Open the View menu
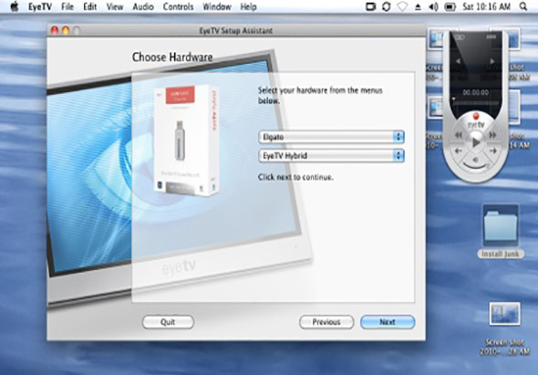 (x=115, y=6)
